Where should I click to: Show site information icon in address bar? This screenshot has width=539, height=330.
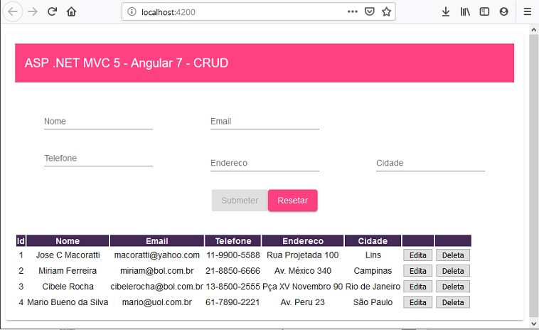pos(132,11)
